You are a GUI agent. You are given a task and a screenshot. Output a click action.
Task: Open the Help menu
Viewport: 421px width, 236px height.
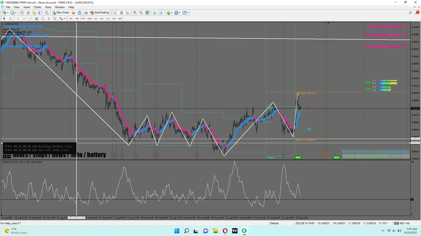[x=71, y=7]
